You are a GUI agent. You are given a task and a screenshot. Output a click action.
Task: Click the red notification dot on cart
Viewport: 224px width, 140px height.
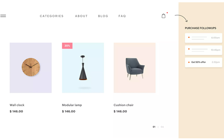click(167, 13)
